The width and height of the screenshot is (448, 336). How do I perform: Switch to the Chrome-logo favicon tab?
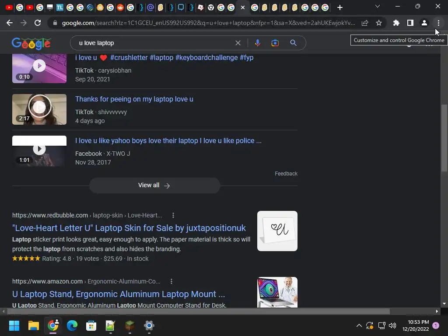(210, 7)
